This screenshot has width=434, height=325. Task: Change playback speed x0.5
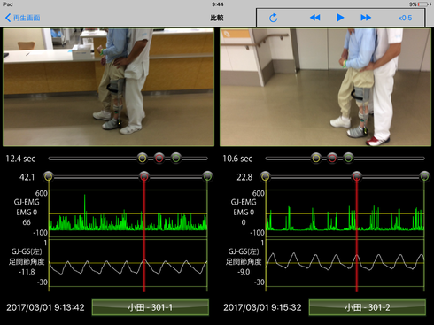pyautogui.click(x=405, y=18)
